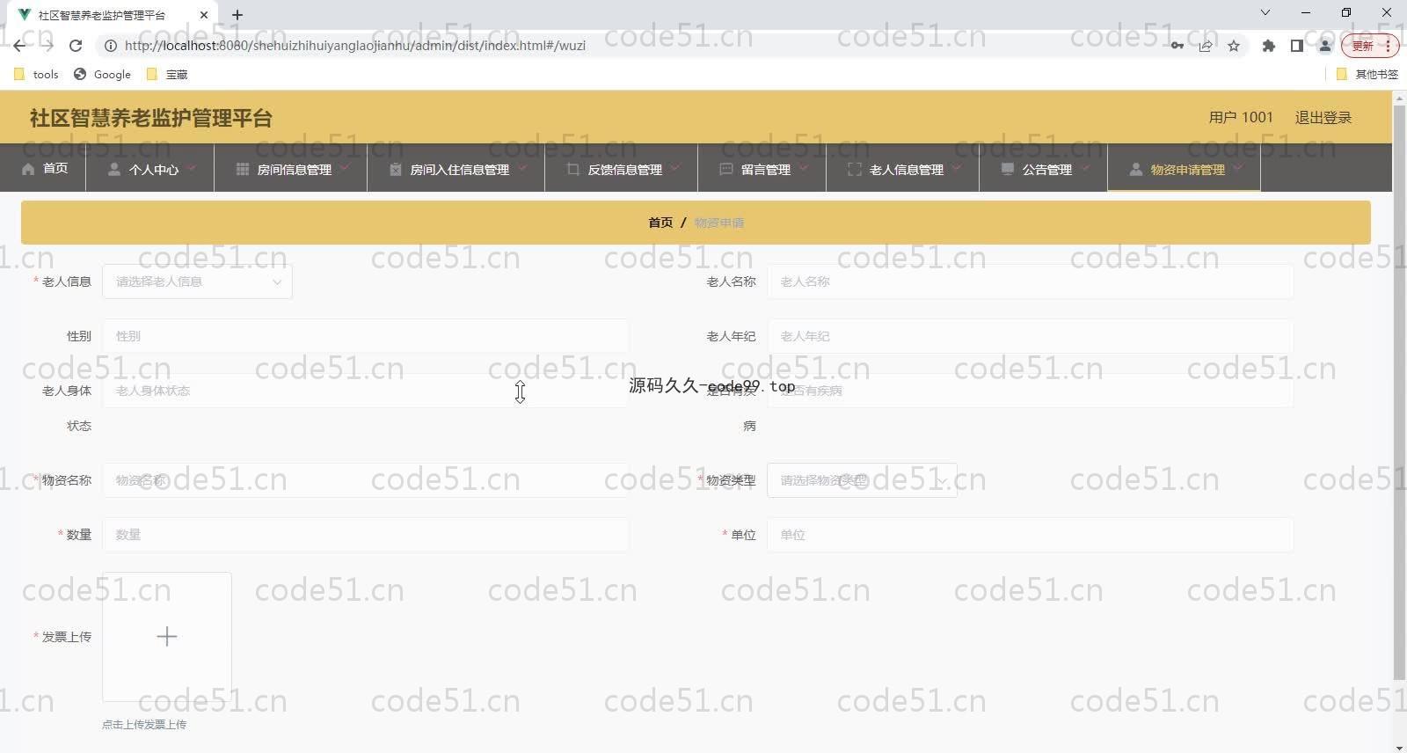
Task: Focus the 性别 input field
Action: [x=365, y=336]
